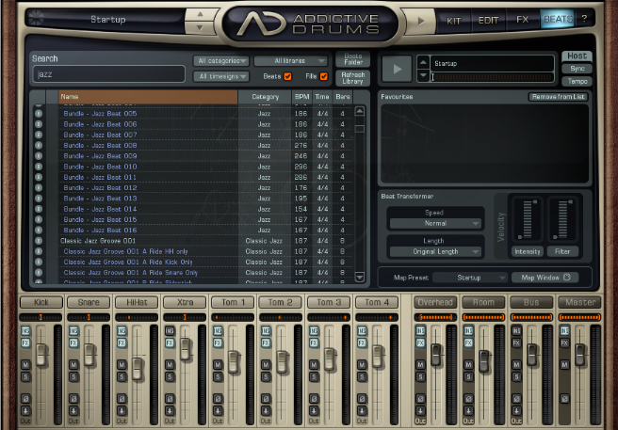Invert phase on the Master channel
This screenshot has width=618, height=430.
(565, 399)
